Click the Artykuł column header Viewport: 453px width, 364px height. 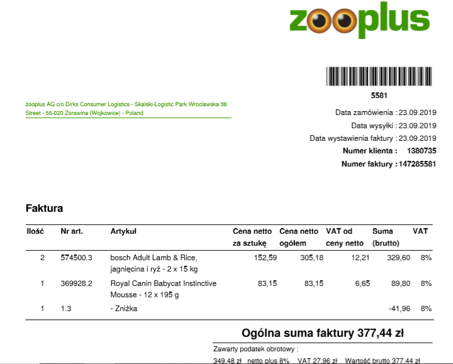(123, 231)
